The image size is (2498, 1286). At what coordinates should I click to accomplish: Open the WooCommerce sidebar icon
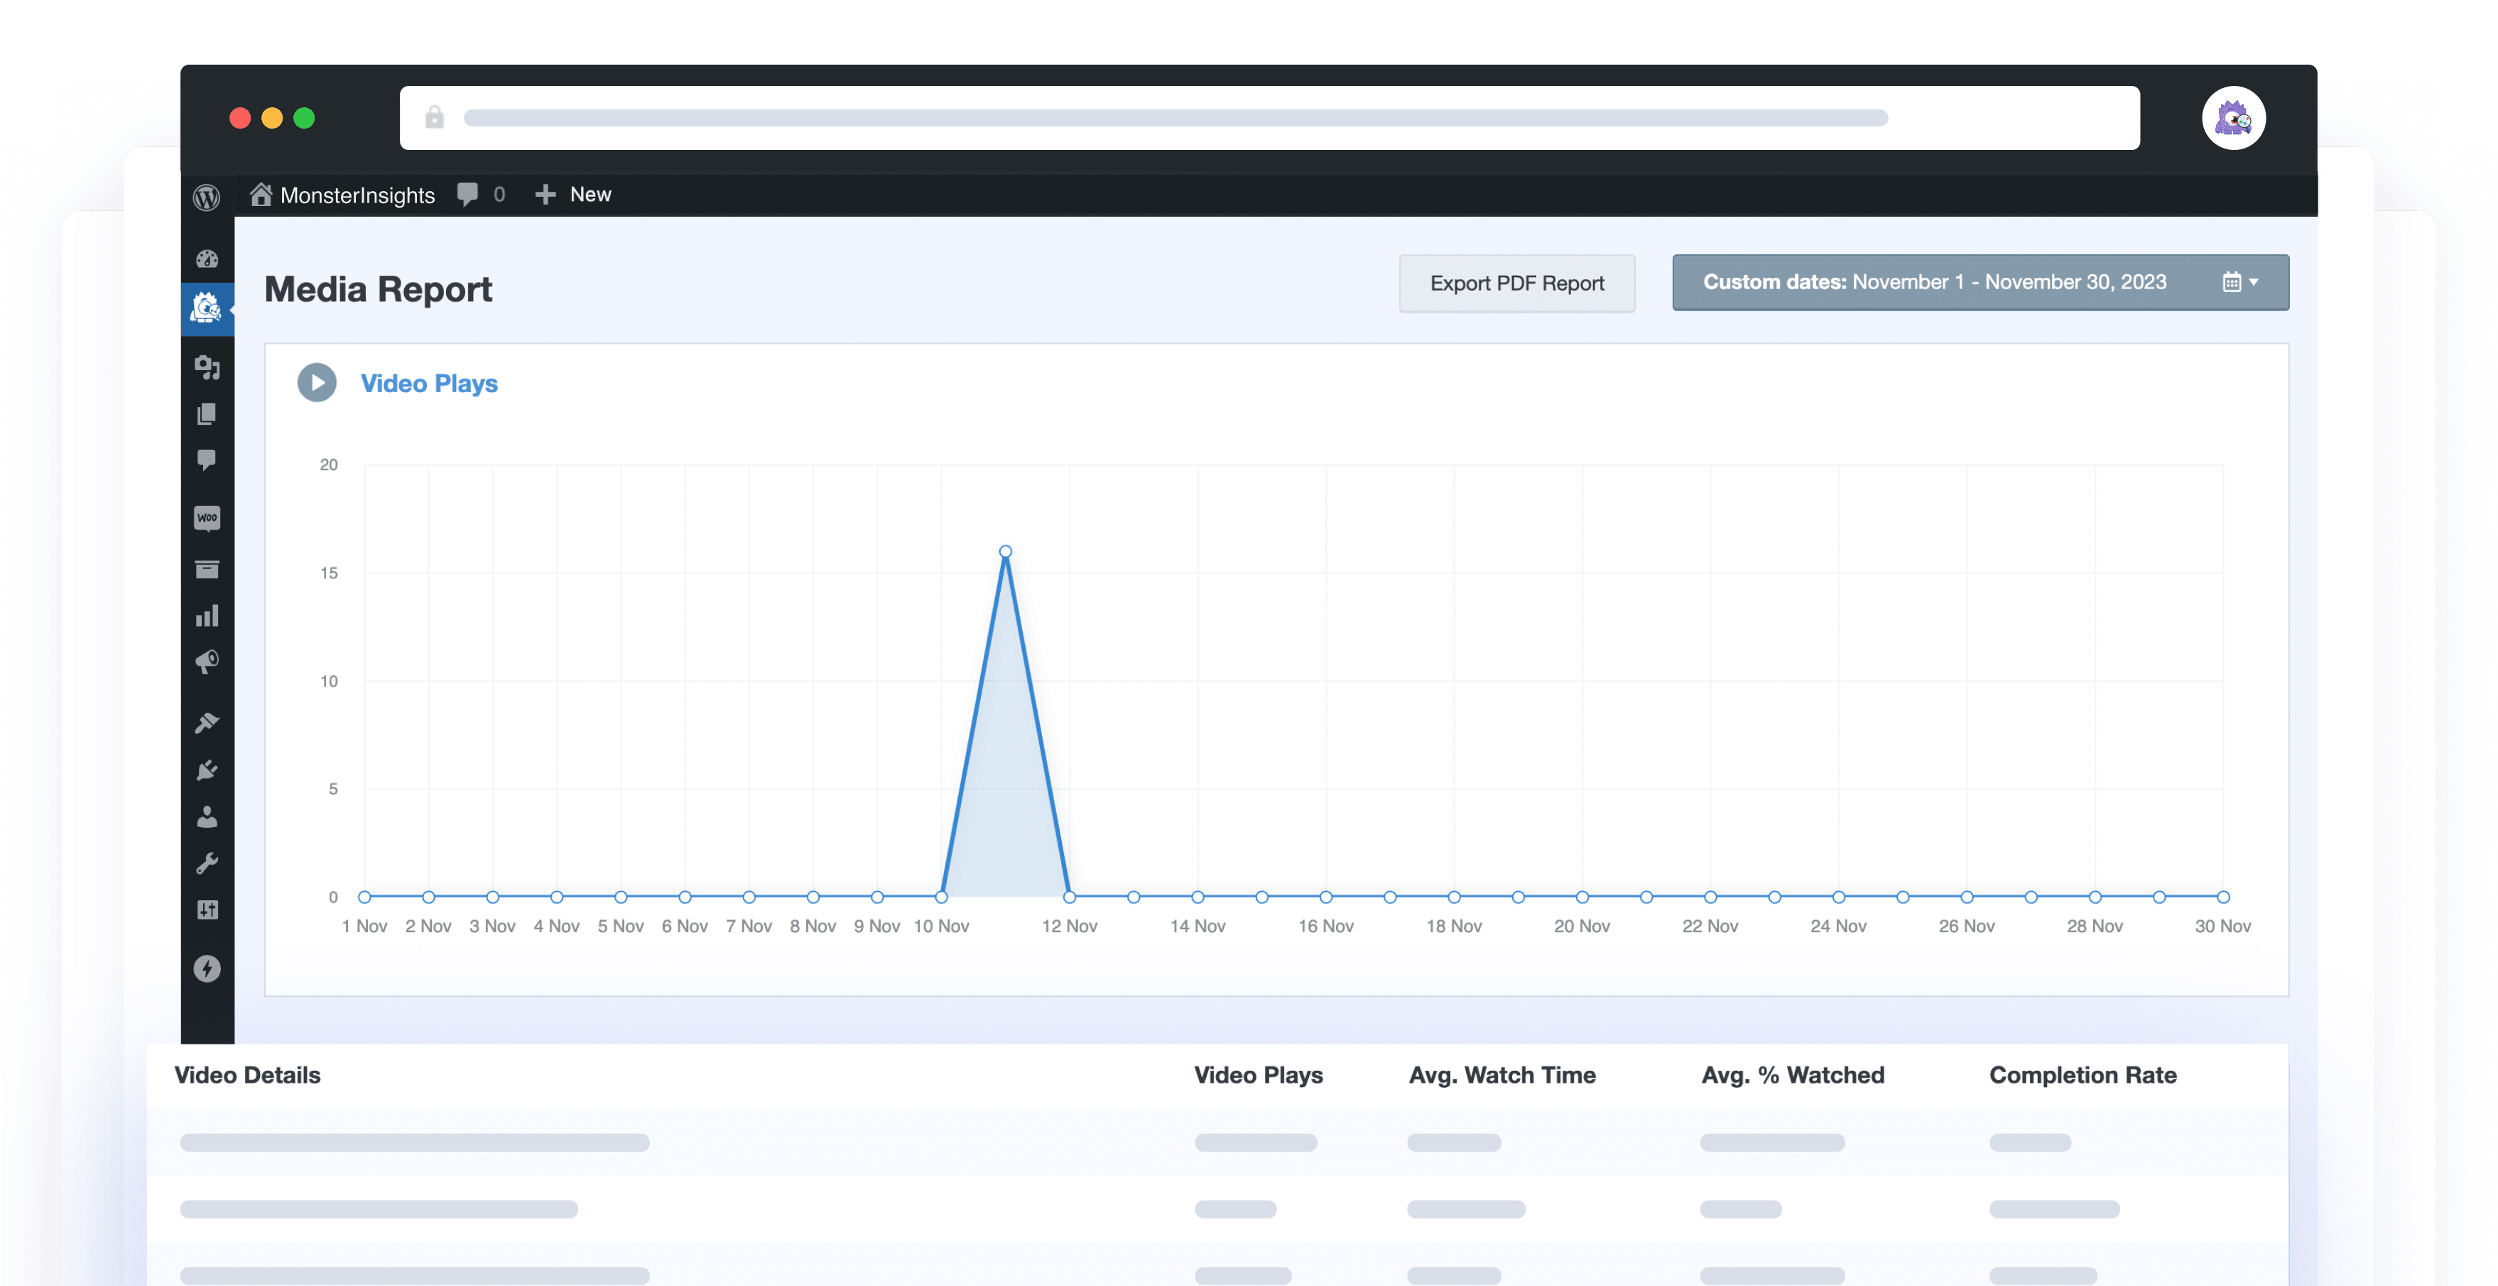(x=207, y=518)
